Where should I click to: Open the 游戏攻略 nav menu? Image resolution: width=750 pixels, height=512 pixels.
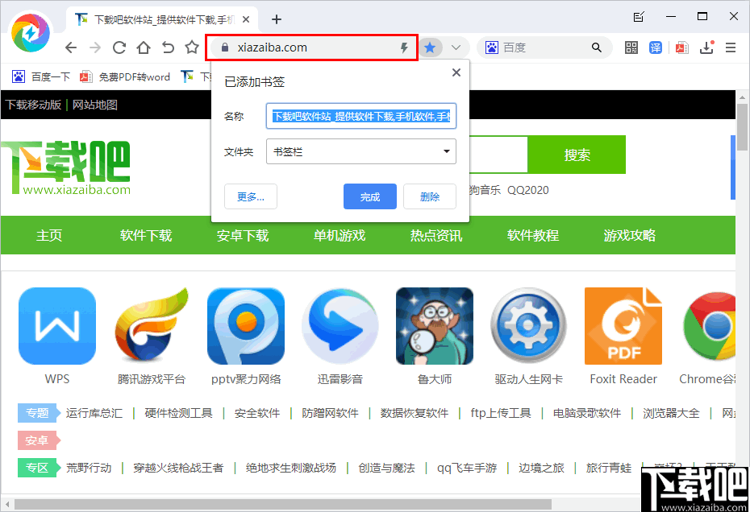click(x=630, y=235)
